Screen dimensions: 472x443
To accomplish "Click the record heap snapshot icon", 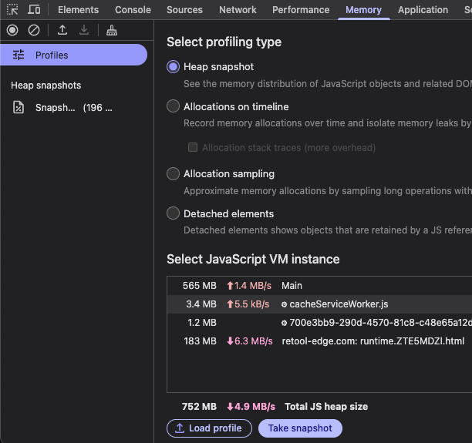I will [x=12, y=30].
